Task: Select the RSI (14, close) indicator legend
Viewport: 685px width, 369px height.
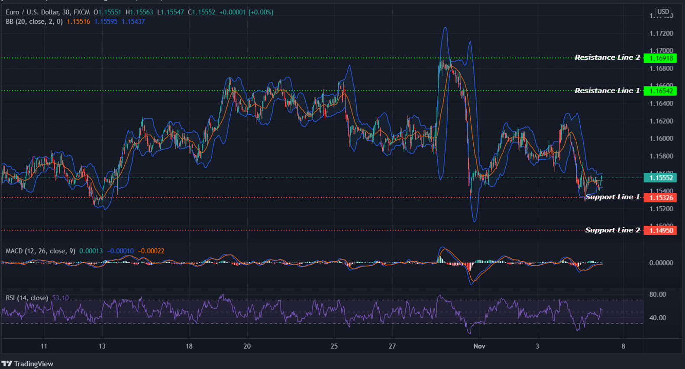Action: coord(27,298)
